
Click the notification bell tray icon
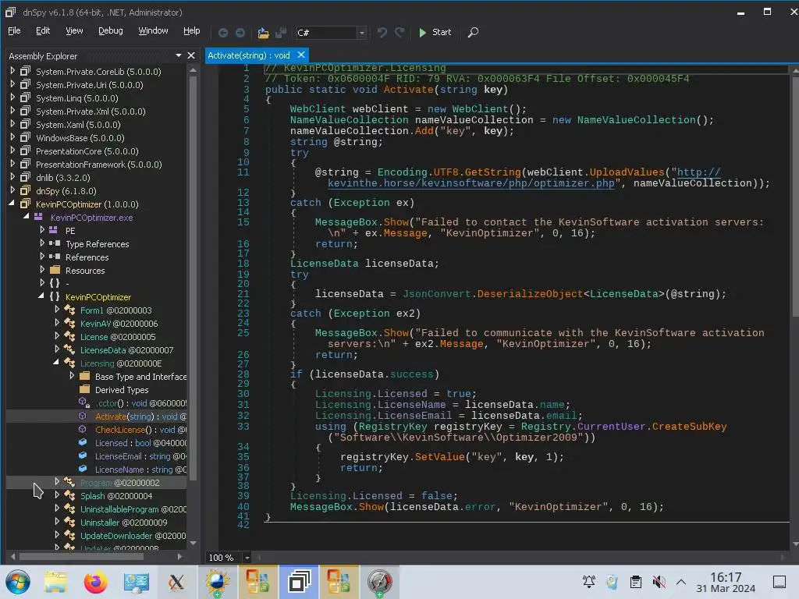[x=588, y=582]
